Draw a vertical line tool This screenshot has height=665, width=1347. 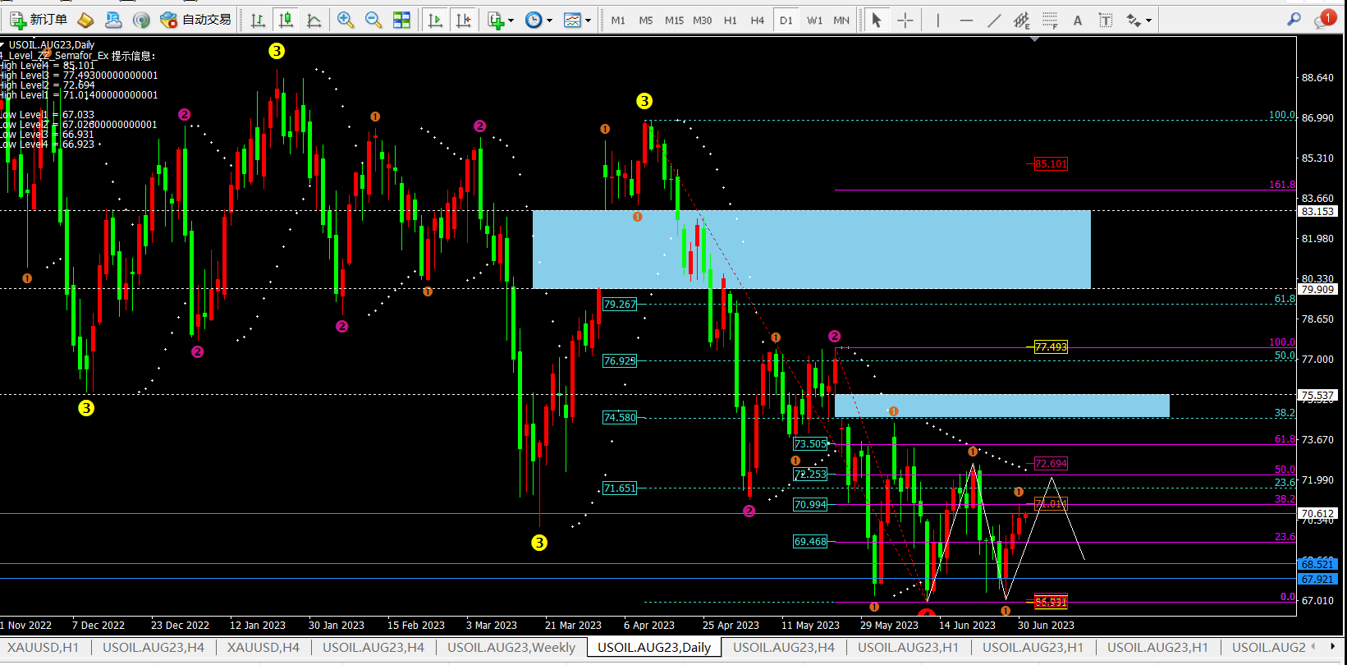[x=937, y=20]
